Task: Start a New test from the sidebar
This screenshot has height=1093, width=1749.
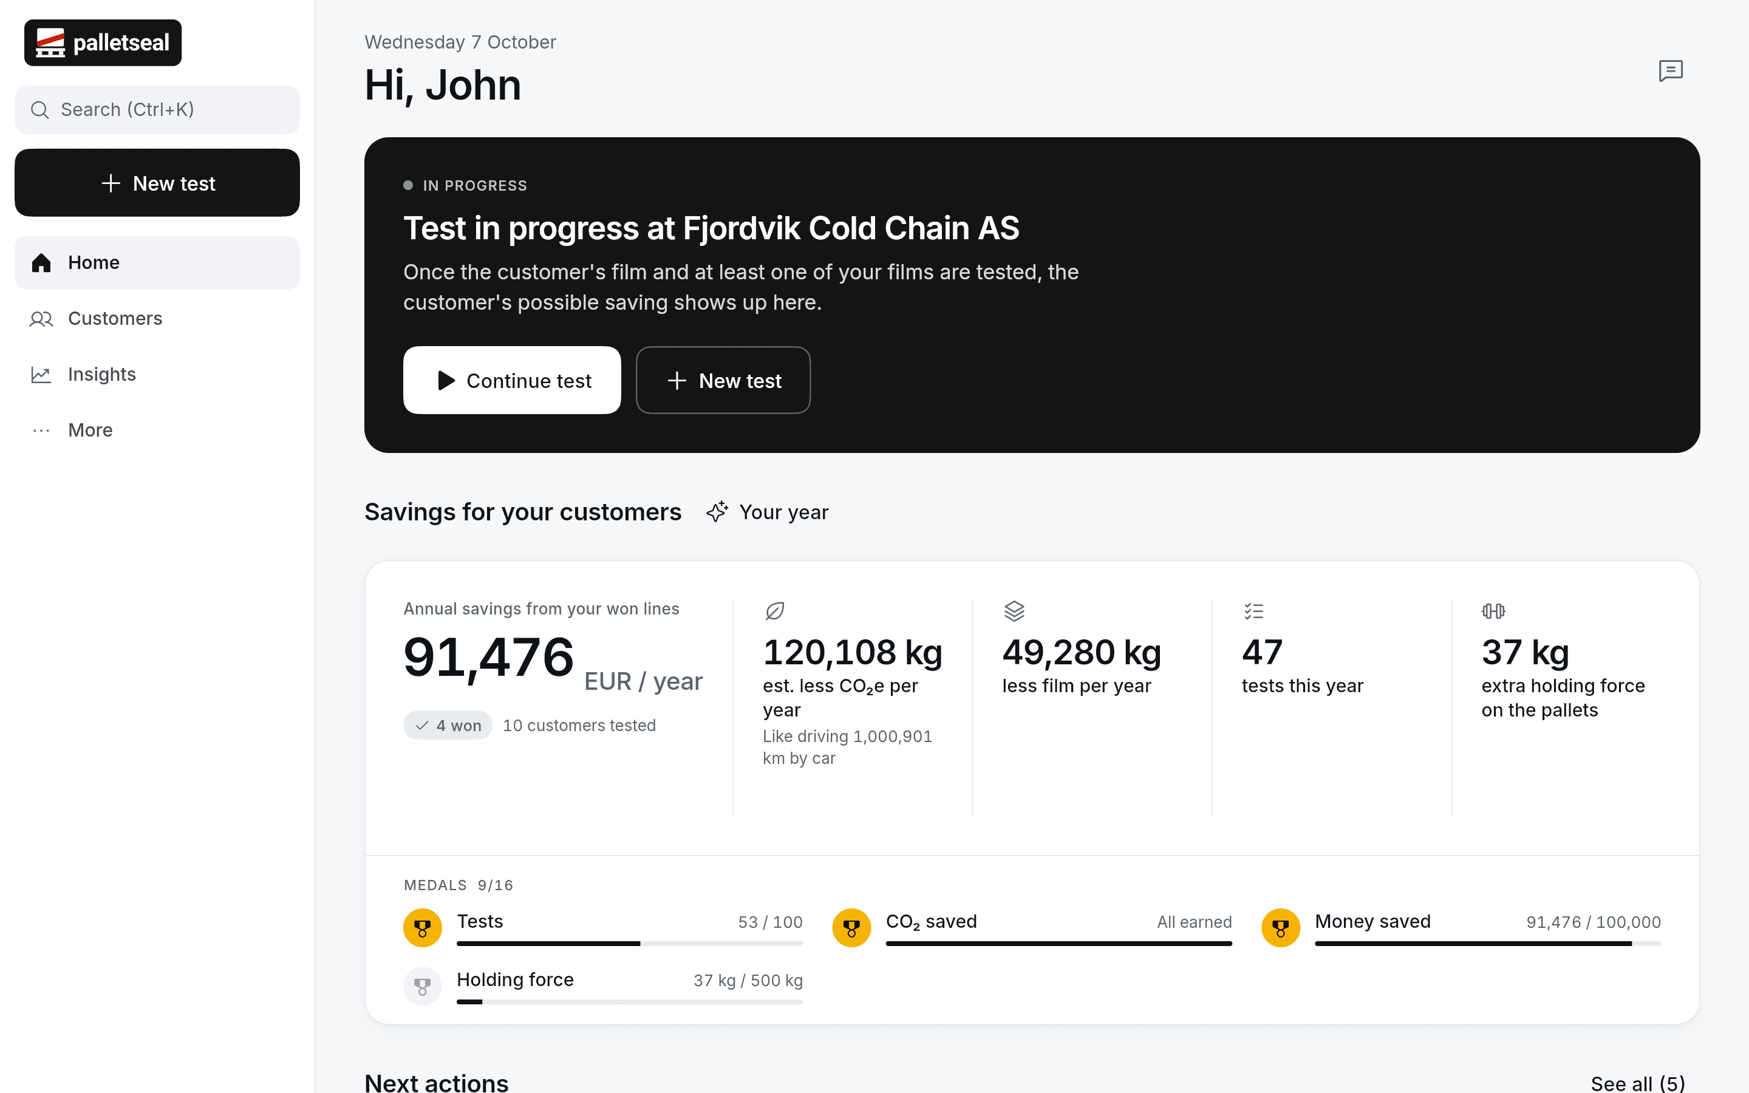Action: pos(157,183)
